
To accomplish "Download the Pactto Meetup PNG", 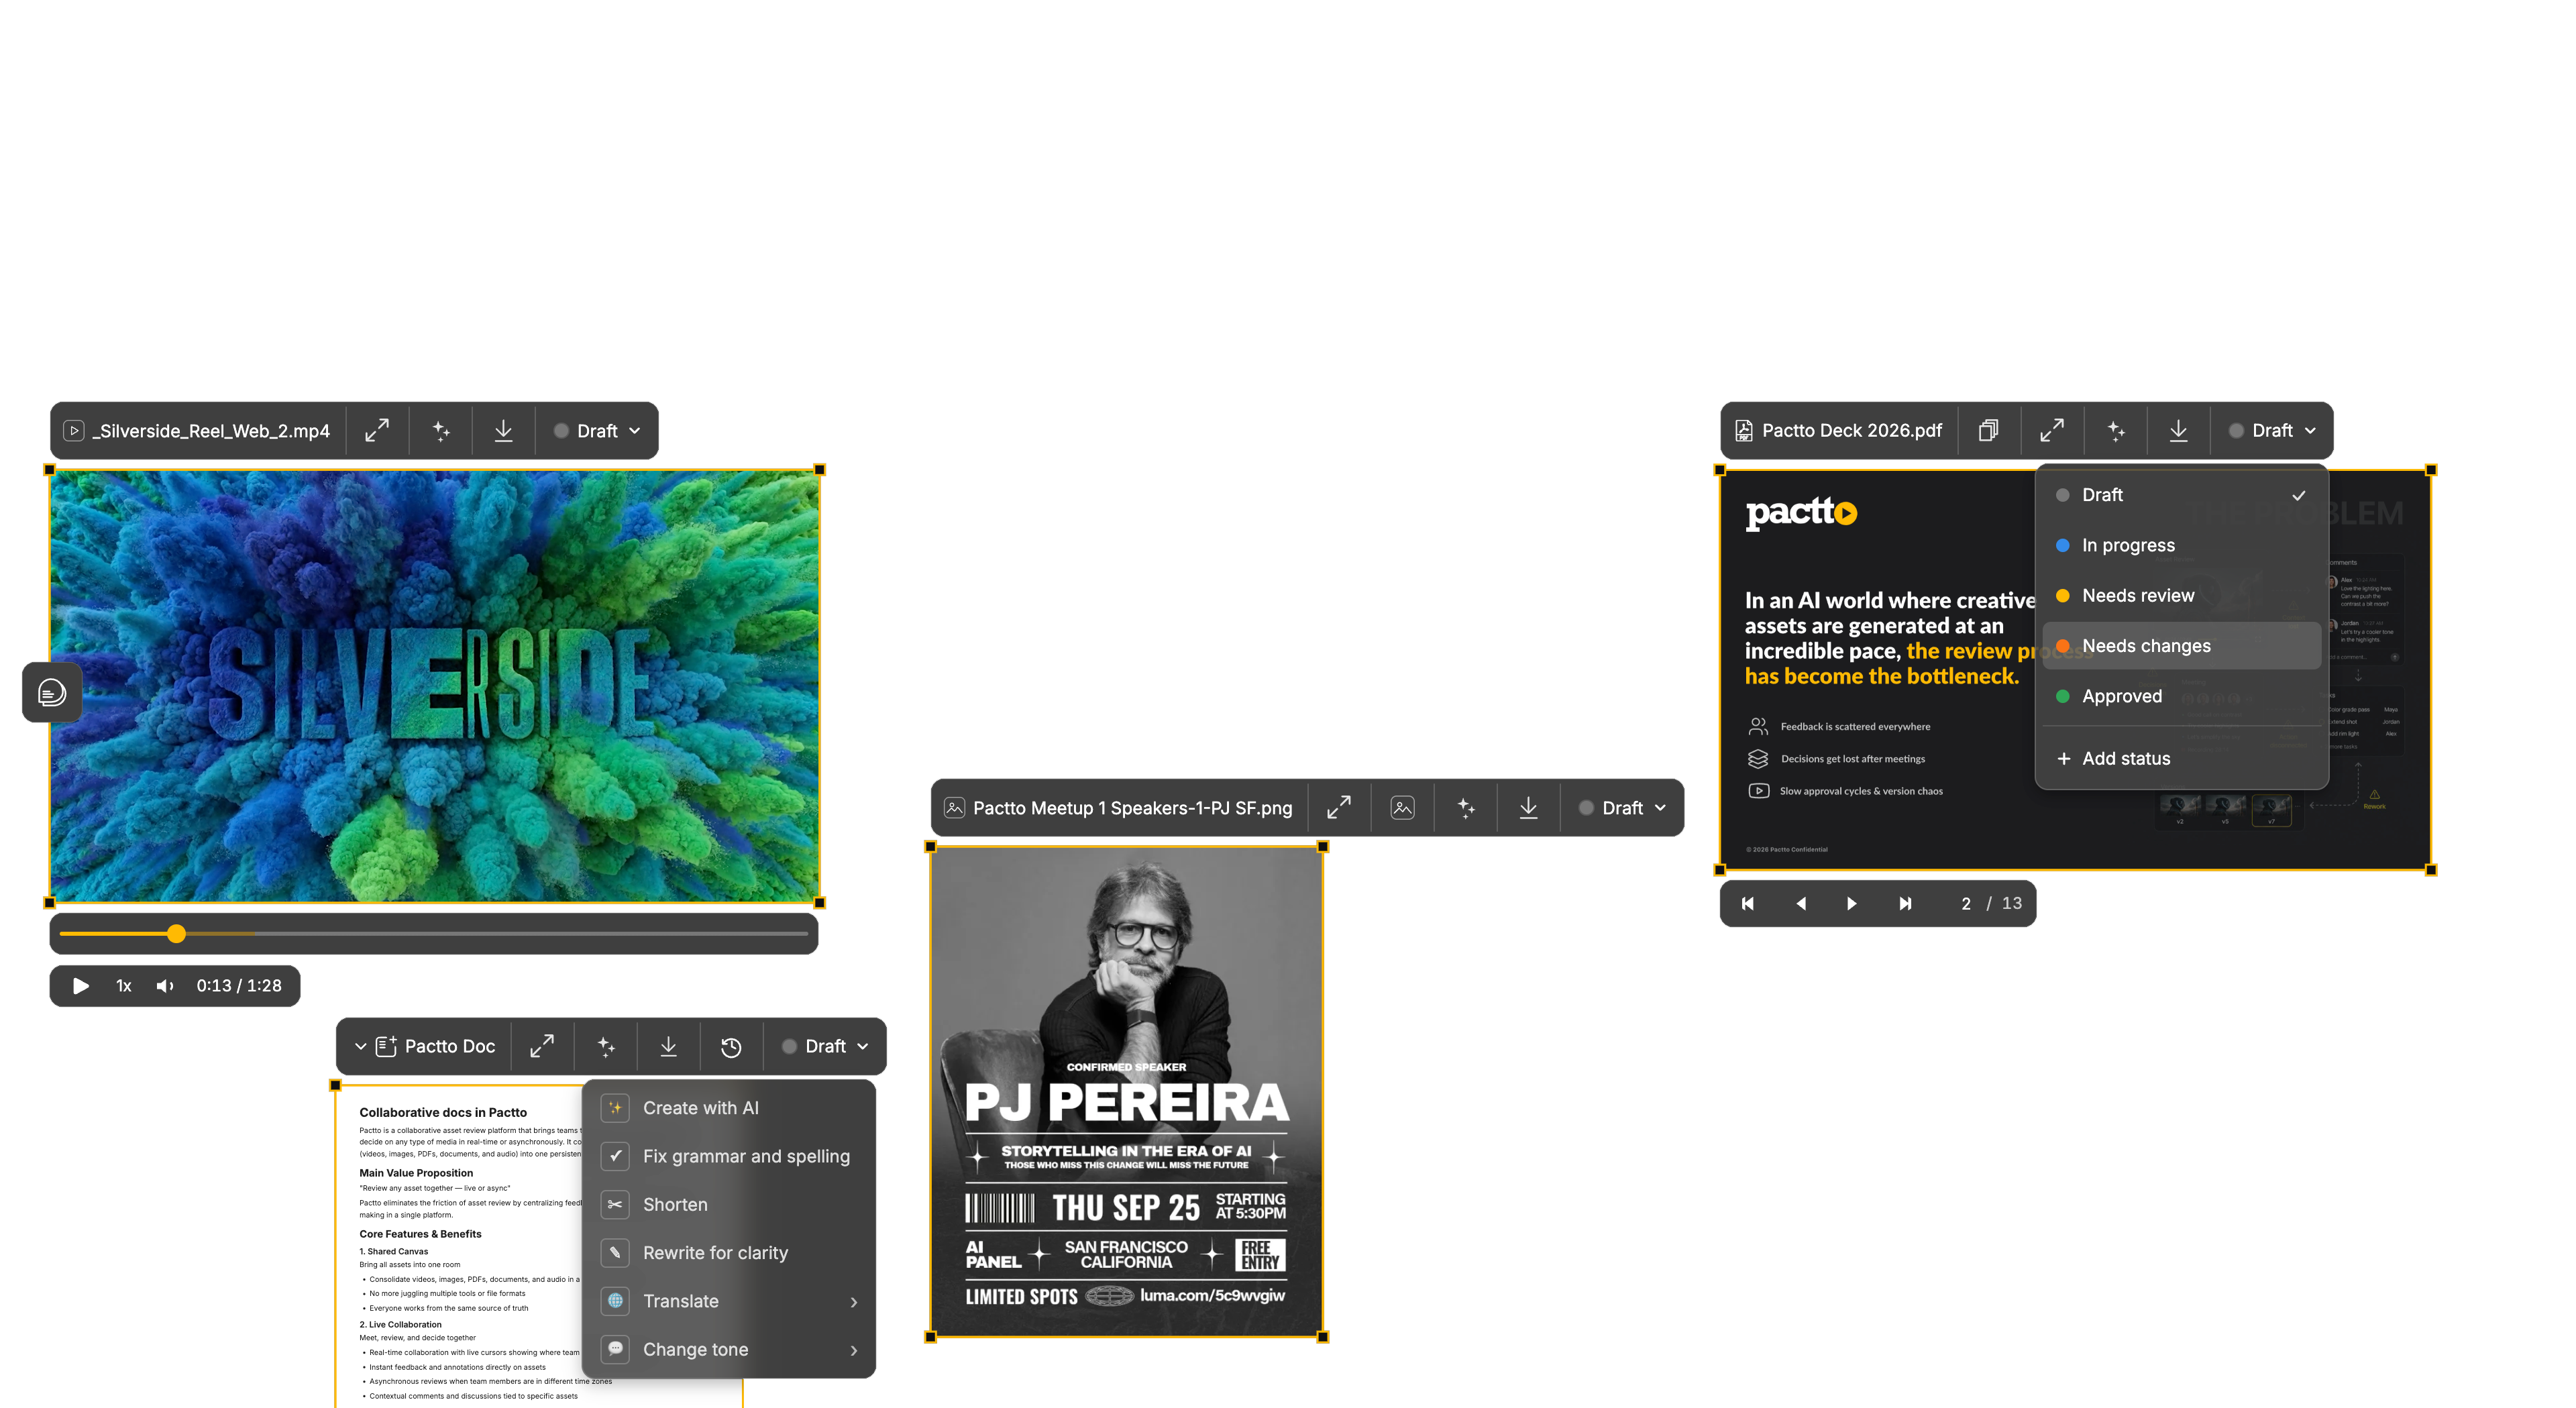I will pos(1529,808).
